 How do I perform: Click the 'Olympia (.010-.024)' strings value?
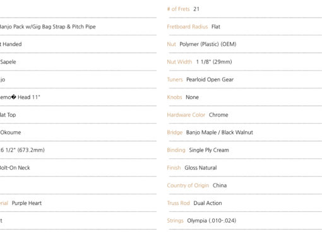(x=212, y=221)
